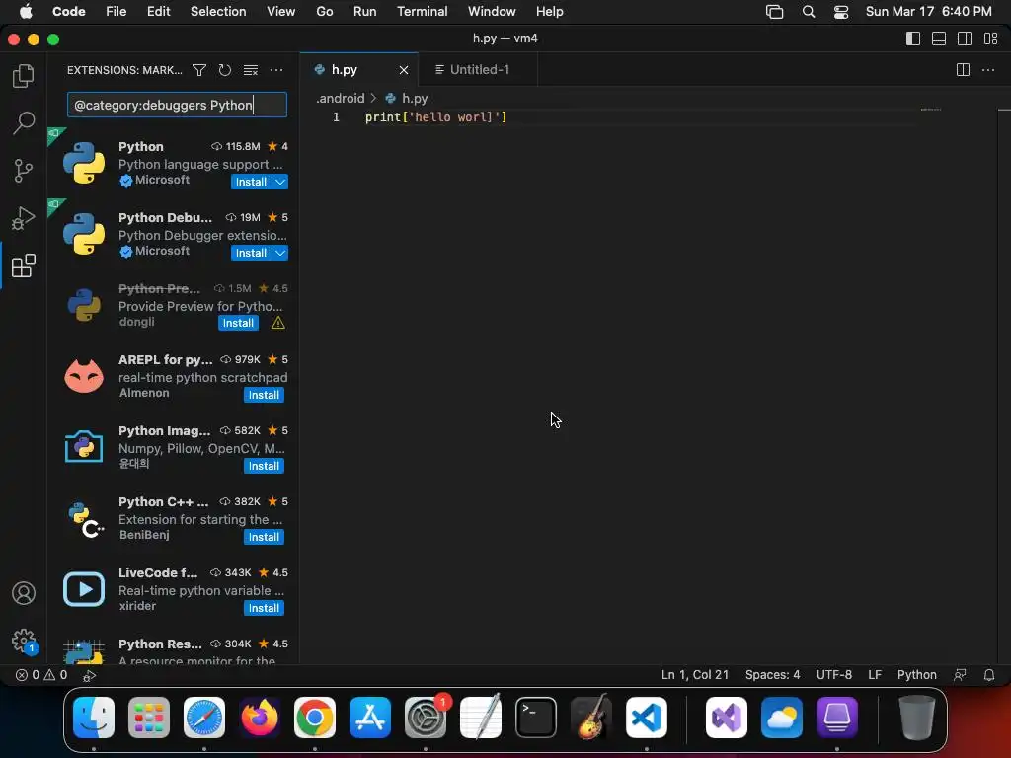
Task: Change encoding via UTF-8 status item
Action: pos(833,675)
